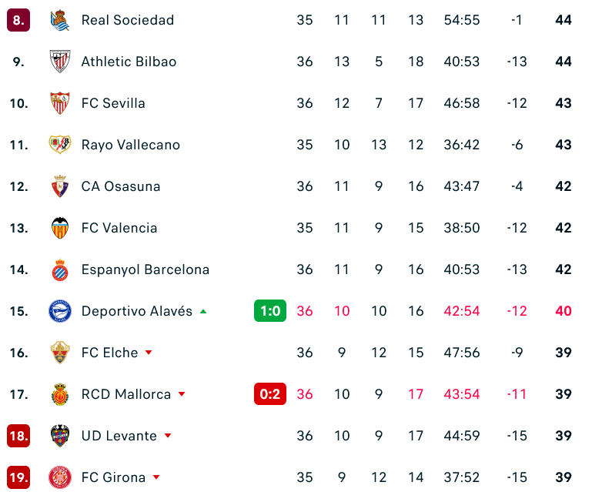Click the RCD Mallorca club crest
592x492 pixels.
pyautogui.click(x=60, y=394)
